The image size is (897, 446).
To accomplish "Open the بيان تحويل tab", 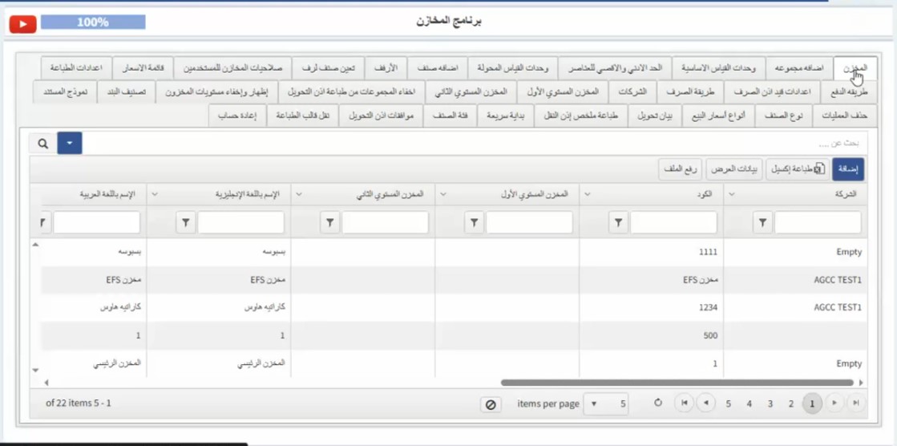I will [x=654, y=116].
